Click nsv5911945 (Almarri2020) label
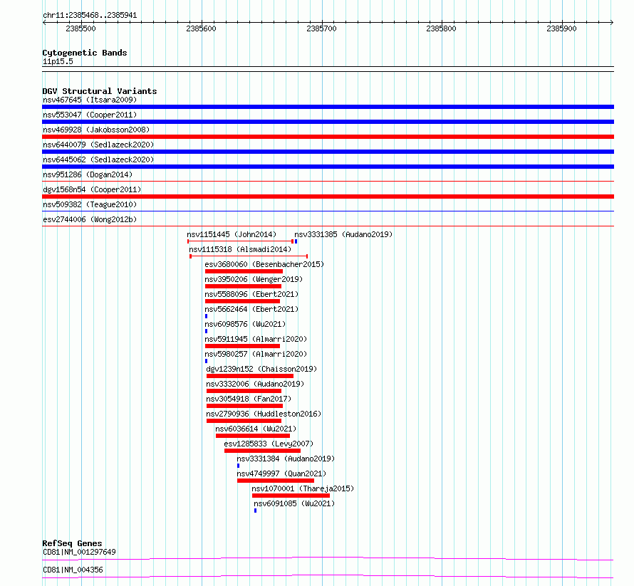The width and height of the screenshot is (634, 586). tap(256, 339)
